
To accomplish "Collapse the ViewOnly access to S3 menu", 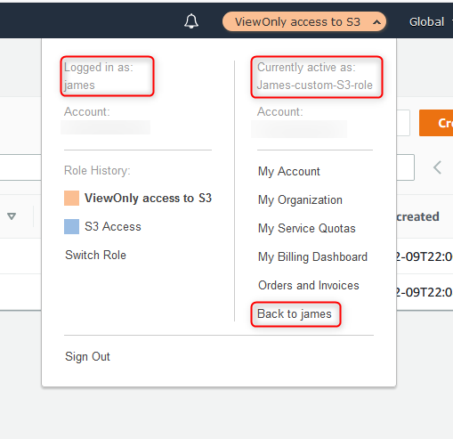I will click(304, 21).
